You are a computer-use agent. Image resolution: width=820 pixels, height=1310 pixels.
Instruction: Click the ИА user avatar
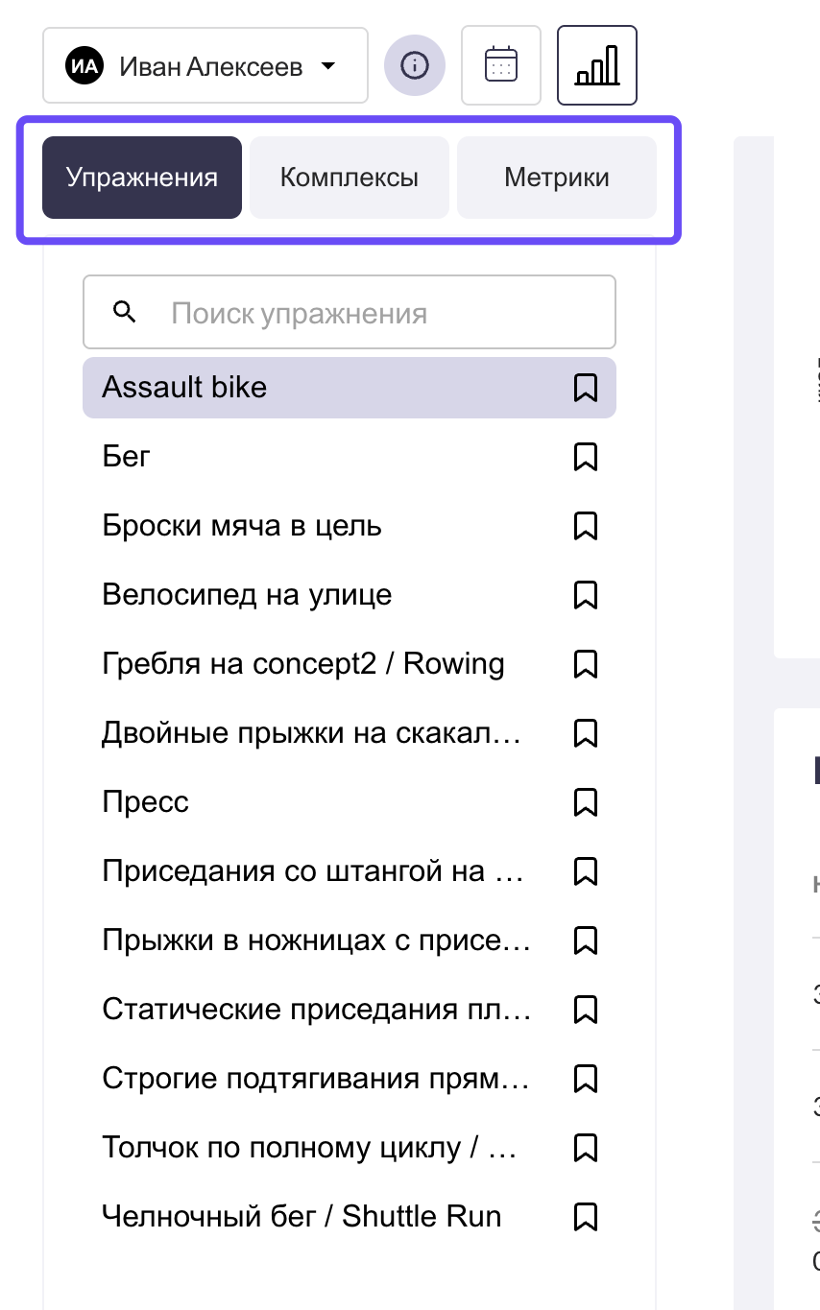point(84,66)
